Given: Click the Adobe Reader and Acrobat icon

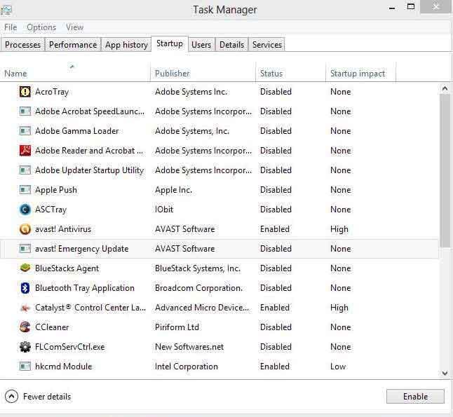Looking at the screenshot, I should (25, 151).
